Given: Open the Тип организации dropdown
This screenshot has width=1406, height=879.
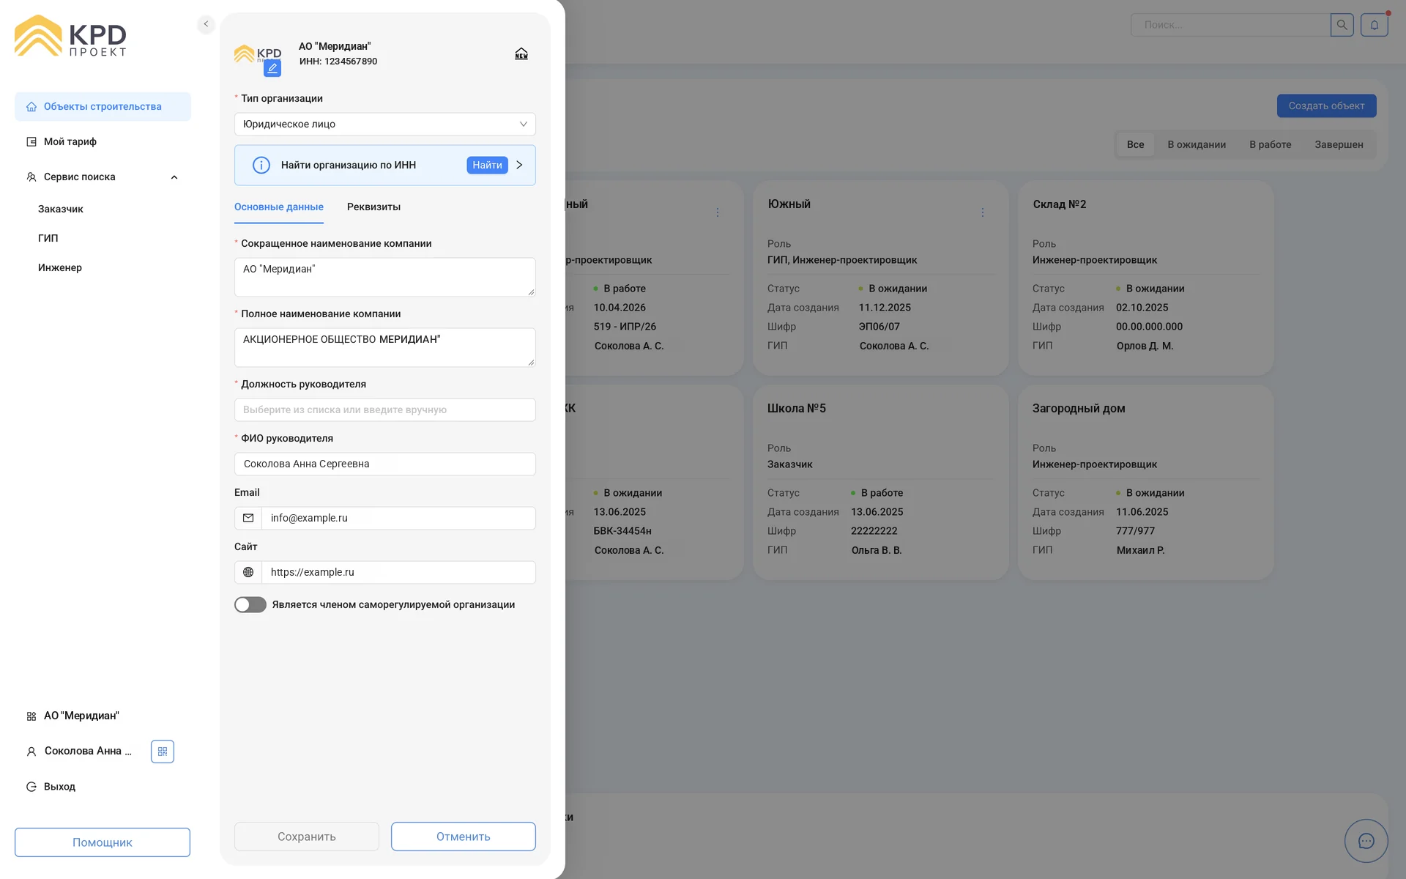Looking at the screenshot, I should point(385,124).
